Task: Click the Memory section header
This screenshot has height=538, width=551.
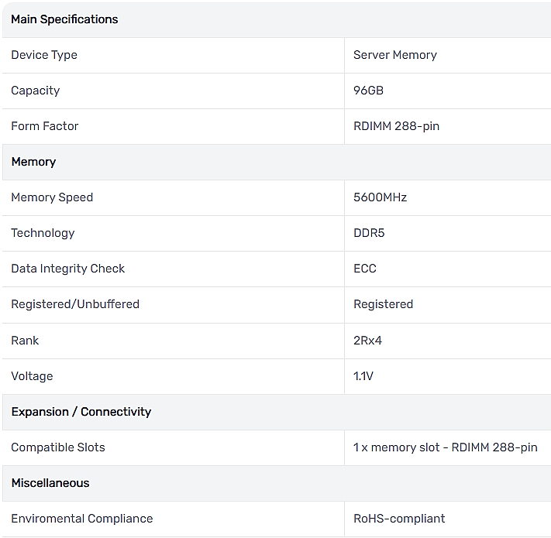Action: click(34, 162)
